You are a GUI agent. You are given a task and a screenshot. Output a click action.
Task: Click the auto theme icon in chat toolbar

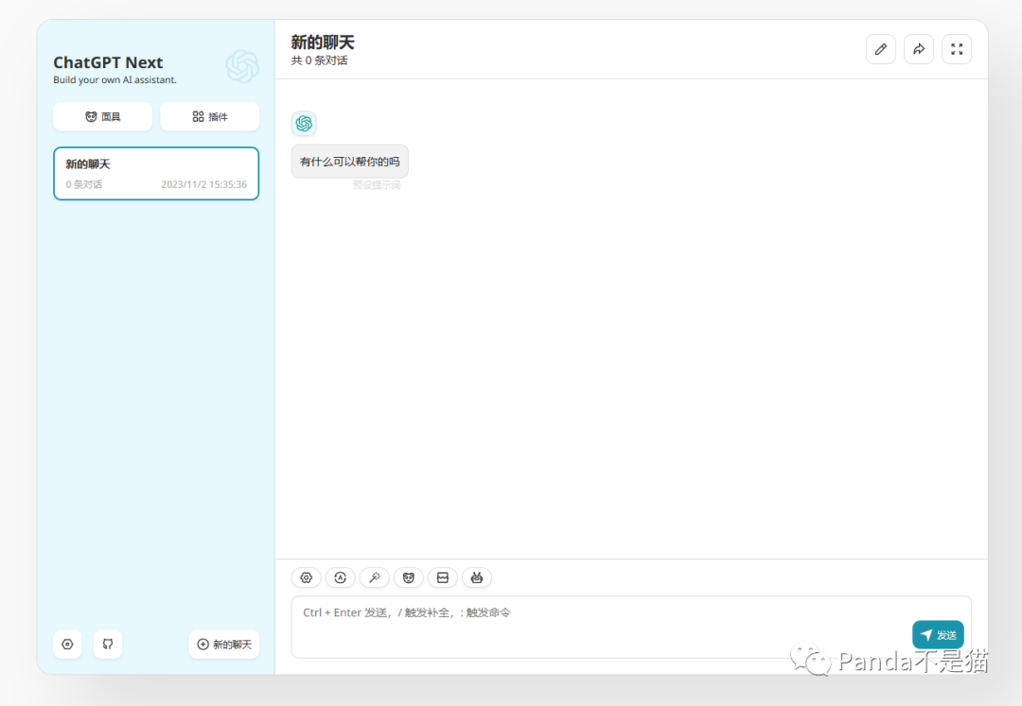[341, 577]
